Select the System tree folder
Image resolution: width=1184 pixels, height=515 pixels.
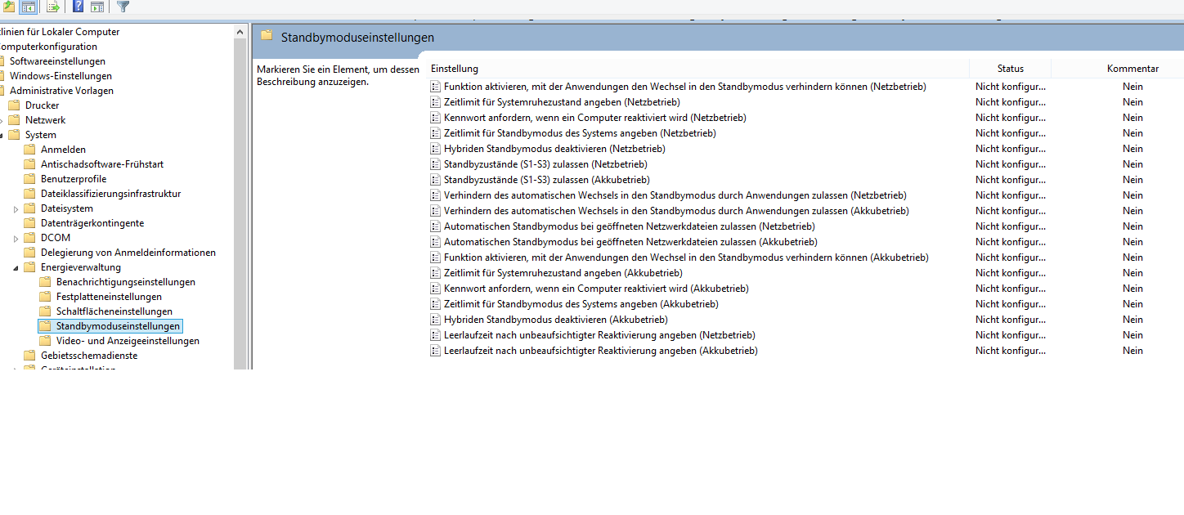41,135
